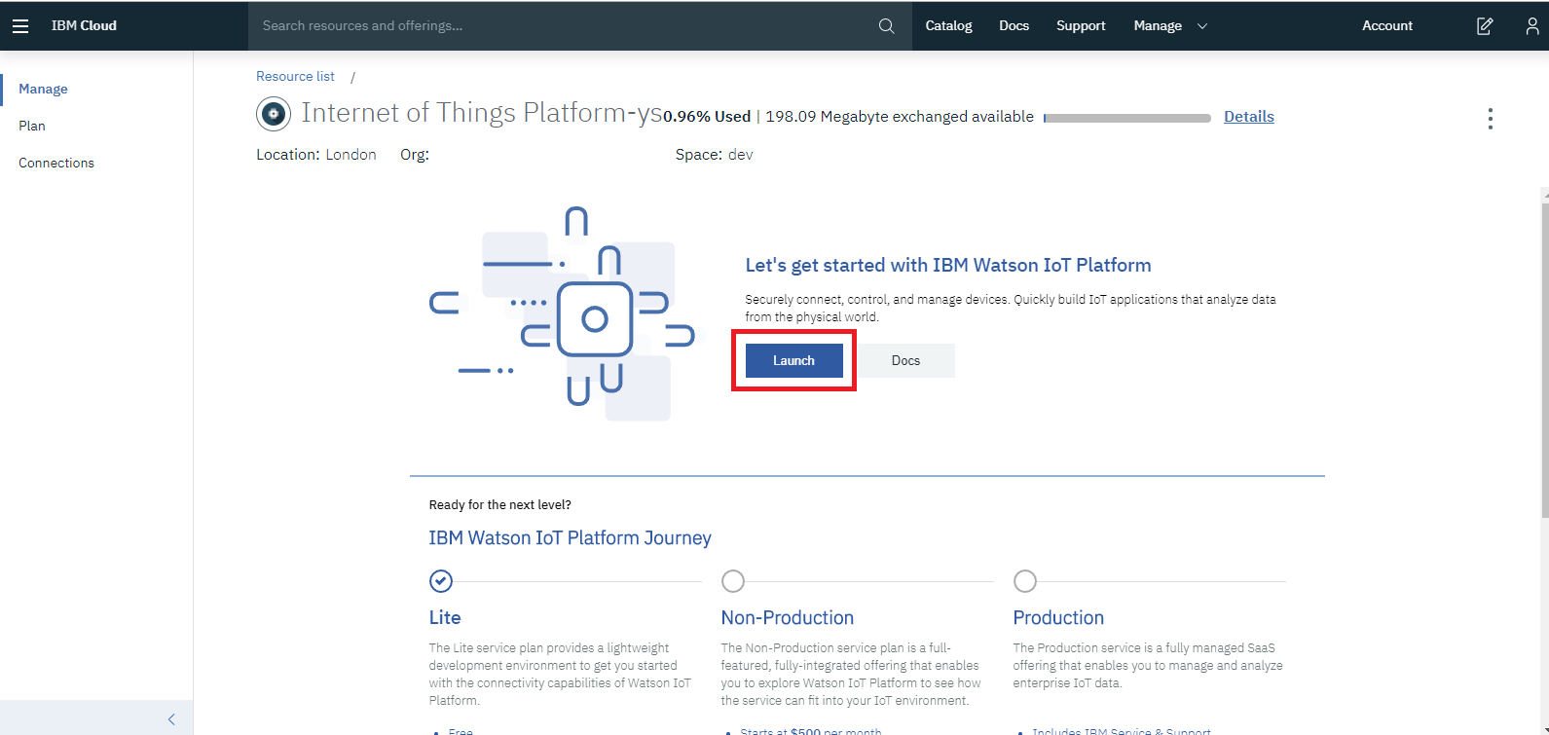Open the Docs menu in header
1549x735 pixels.
pos(1014,26)
